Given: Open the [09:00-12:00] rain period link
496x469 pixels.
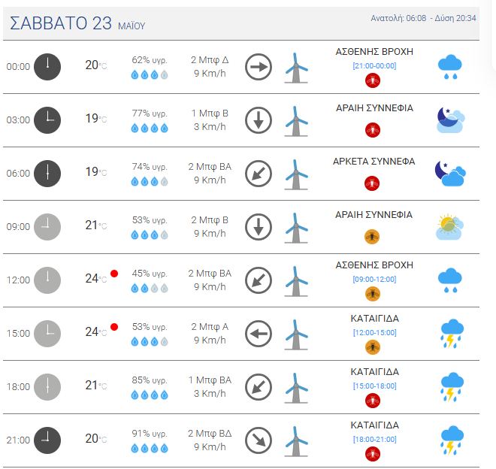Looking at the screenshot, I should point(374,279).
